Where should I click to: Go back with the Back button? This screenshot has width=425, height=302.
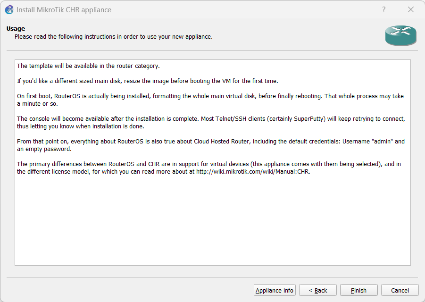point(317,290)
